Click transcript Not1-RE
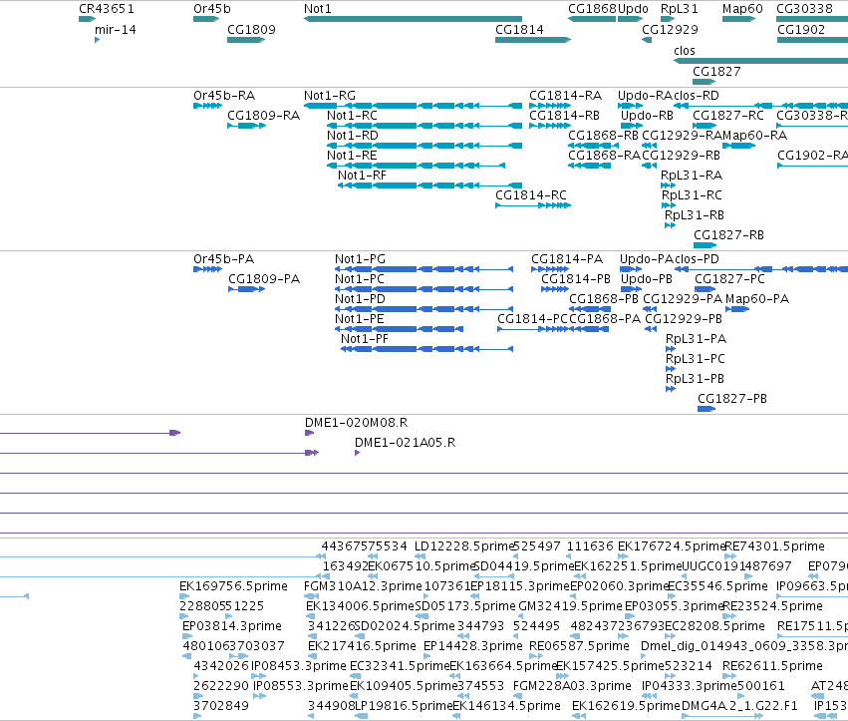The width and height of the screenshot is (848, 721). pyautogui.click(x=416, y=166)
